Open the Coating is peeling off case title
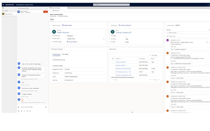 pos(123,32)
